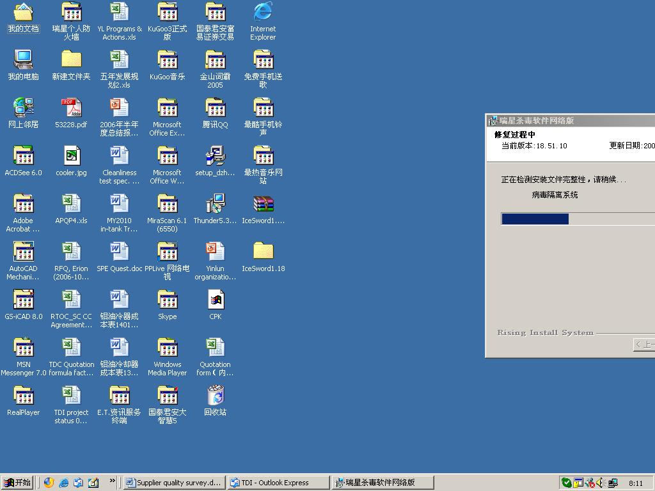Launch ACDSee 6.0 shortcut
Screen dimensions: 655x491
click(x=24, y=162)
